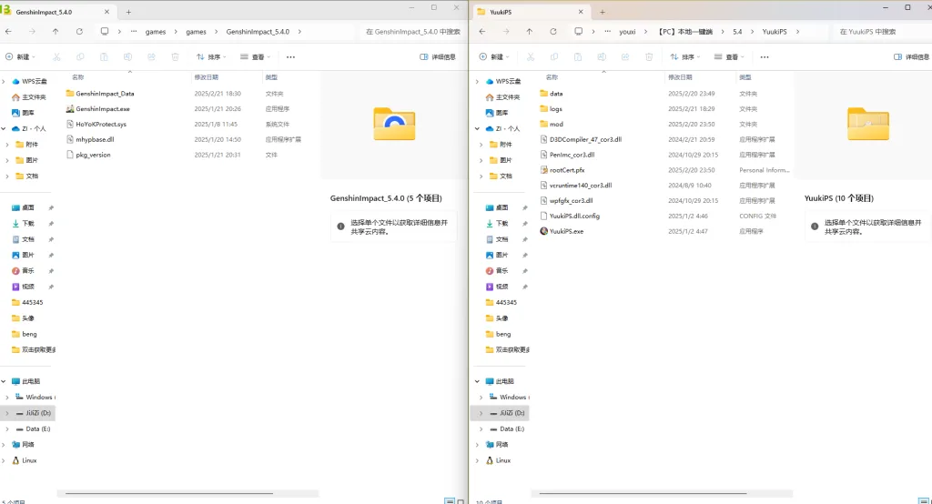The width and height of the screenshot is (932, 504).
Task: Click cut icon in GenshinImpact_5.4.0 toolbar
Action: pyautogui.click(x=56, y=57)
